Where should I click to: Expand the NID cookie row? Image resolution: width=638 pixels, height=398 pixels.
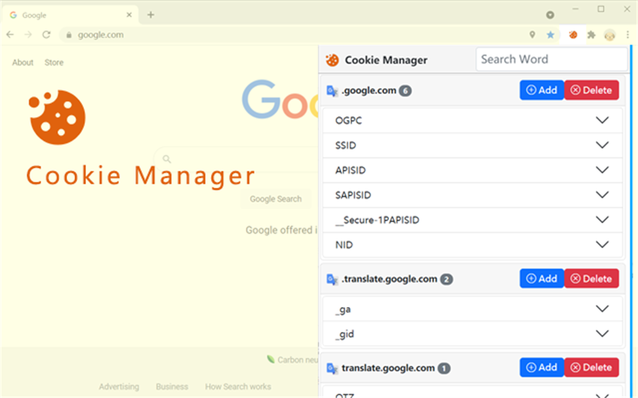[x=473, y=245]
